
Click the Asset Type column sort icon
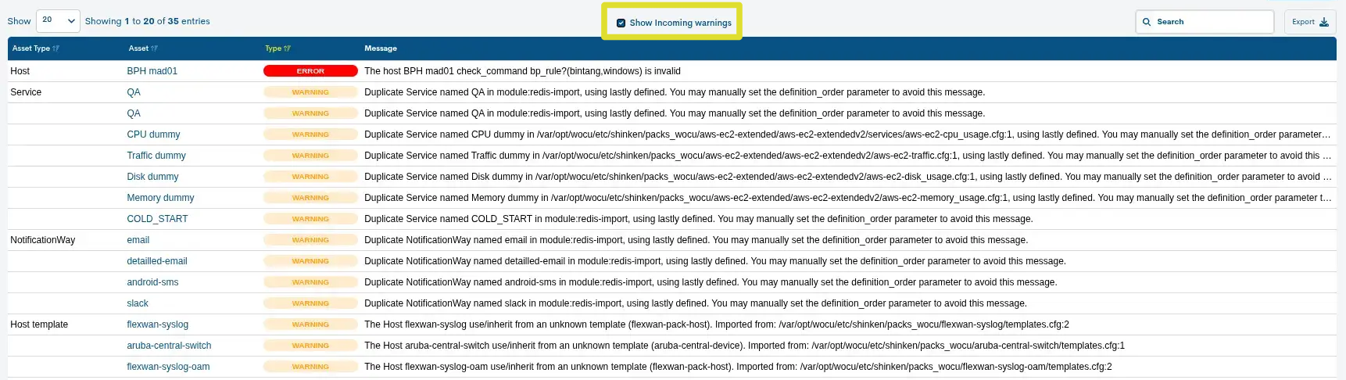click(x=55, y=48)
